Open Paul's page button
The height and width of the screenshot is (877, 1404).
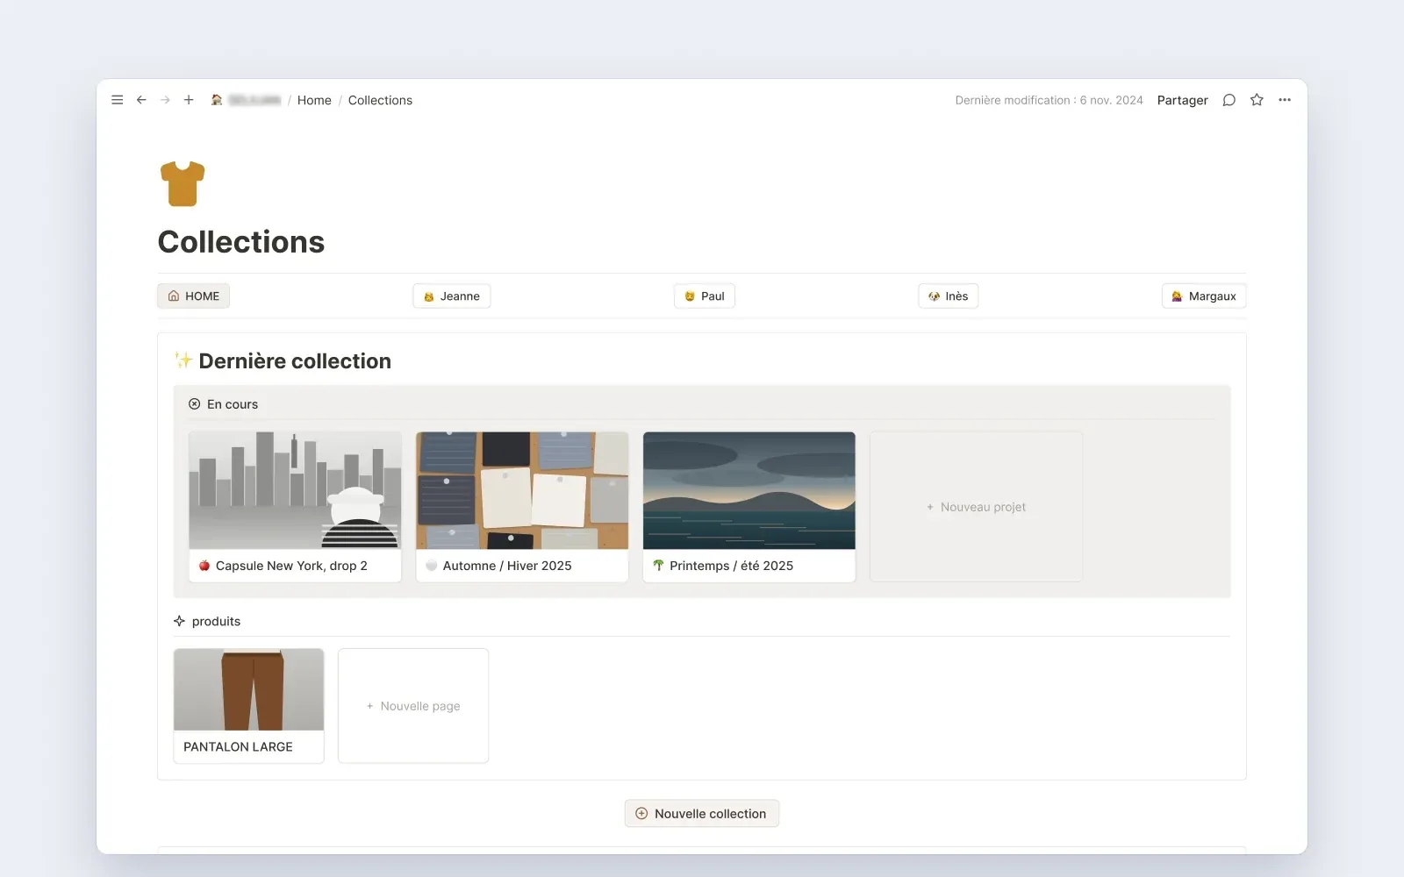pos(705,296)
